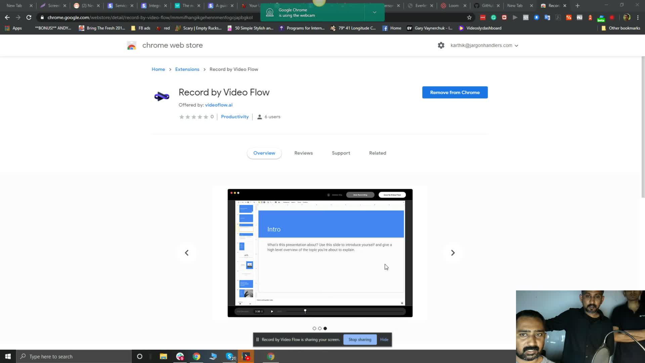The height and width of the screenshot is (363, 645).
Task: Open the videoflow.ai publisher link
Action: [x=219, y=105]
